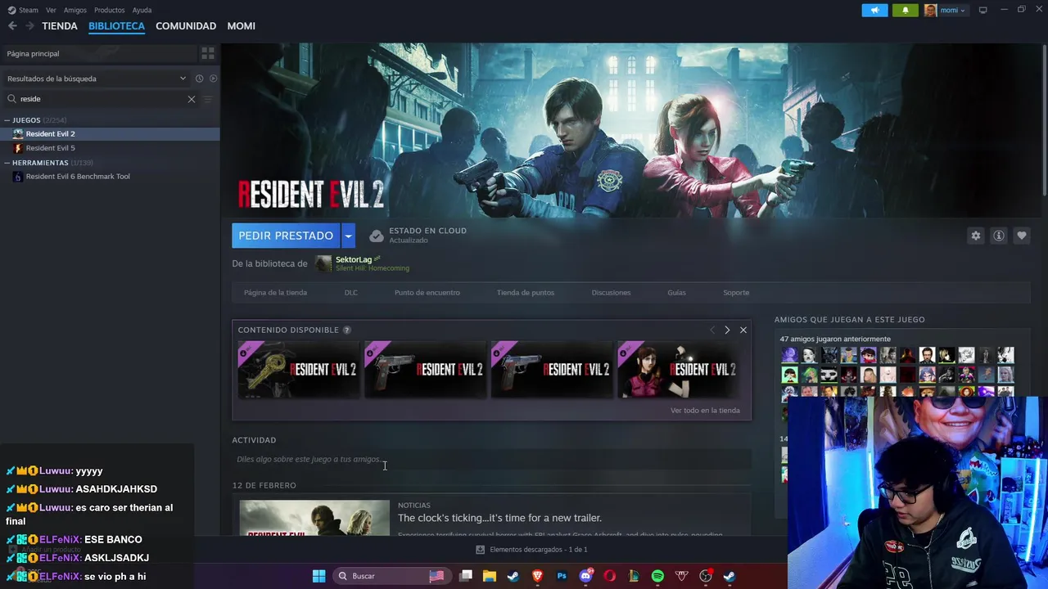Switch to TIENDA section
The height and width of the screenshot is (589, 1048).
[x=60, y=26]
